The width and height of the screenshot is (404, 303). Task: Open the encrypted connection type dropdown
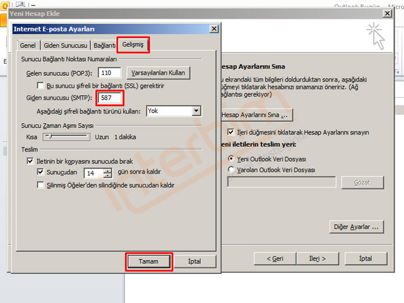tap(196, 110)
